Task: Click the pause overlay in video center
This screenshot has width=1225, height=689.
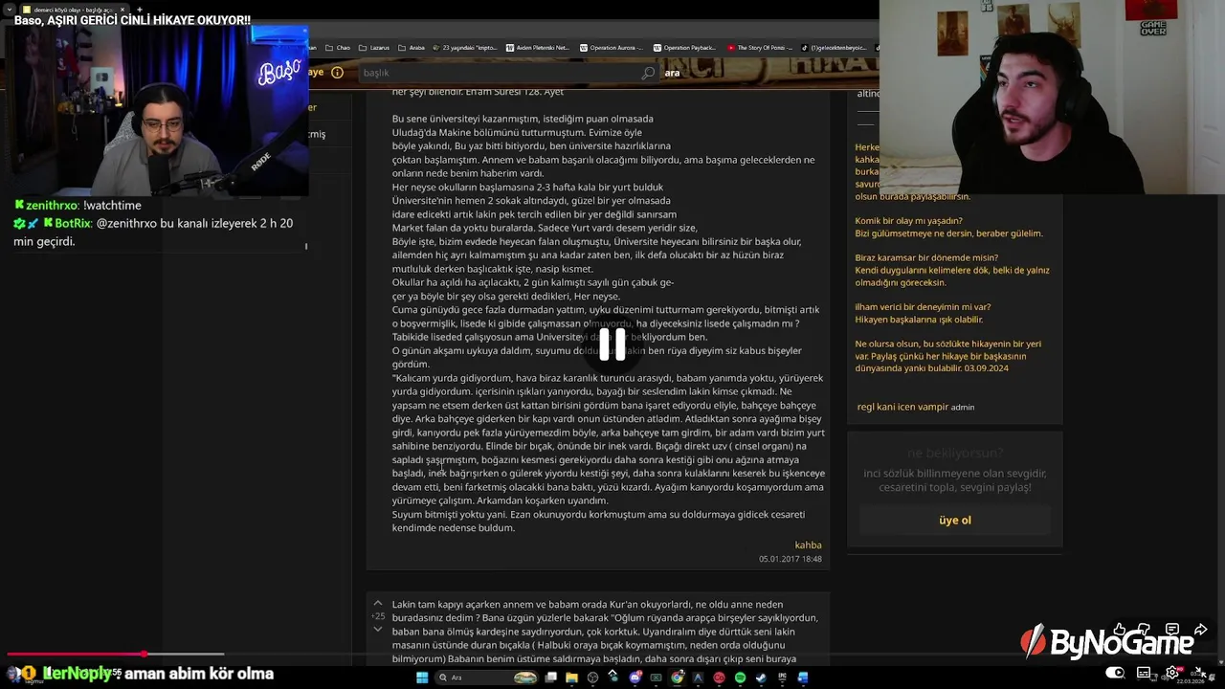Action: coord(612,344)
